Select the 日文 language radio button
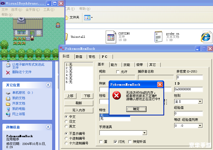 (66, 122)
